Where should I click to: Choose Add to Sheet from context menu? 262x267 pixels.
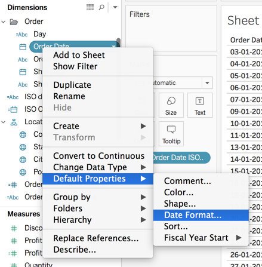point(98,55)
